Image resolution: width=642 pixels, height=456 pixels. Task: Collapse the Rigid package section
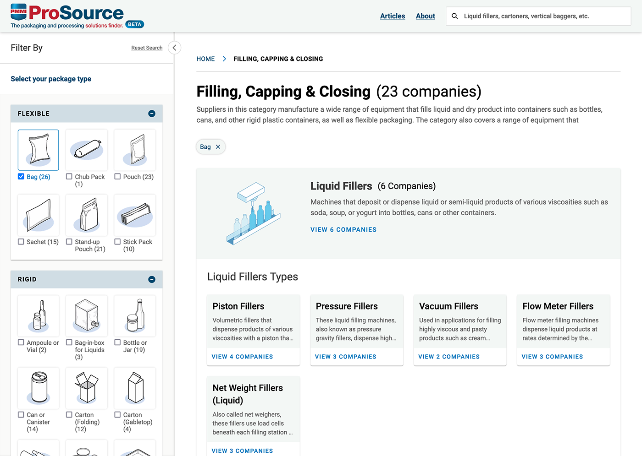[152, 279]
